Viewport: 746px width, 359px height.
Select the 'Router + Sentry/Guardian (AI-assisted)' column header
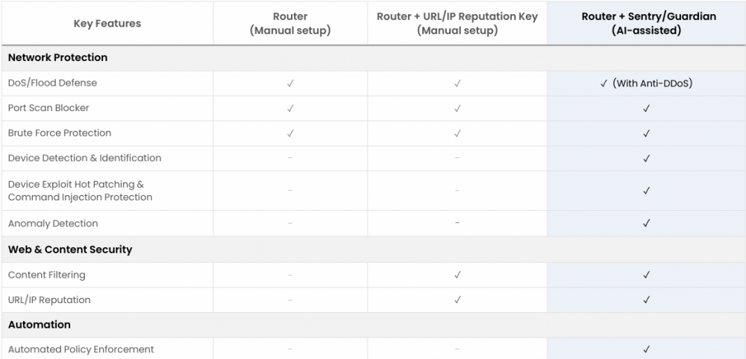[646, 23]
